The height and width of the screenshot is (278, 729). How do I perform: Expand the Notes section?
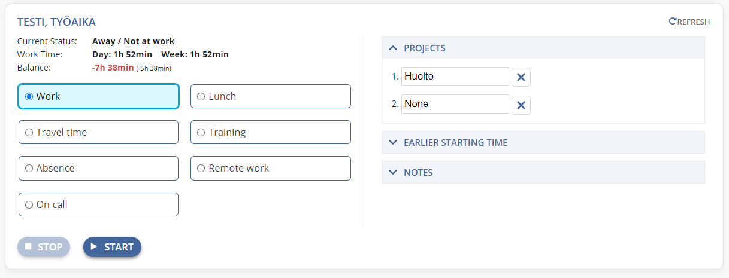[543, 172]
